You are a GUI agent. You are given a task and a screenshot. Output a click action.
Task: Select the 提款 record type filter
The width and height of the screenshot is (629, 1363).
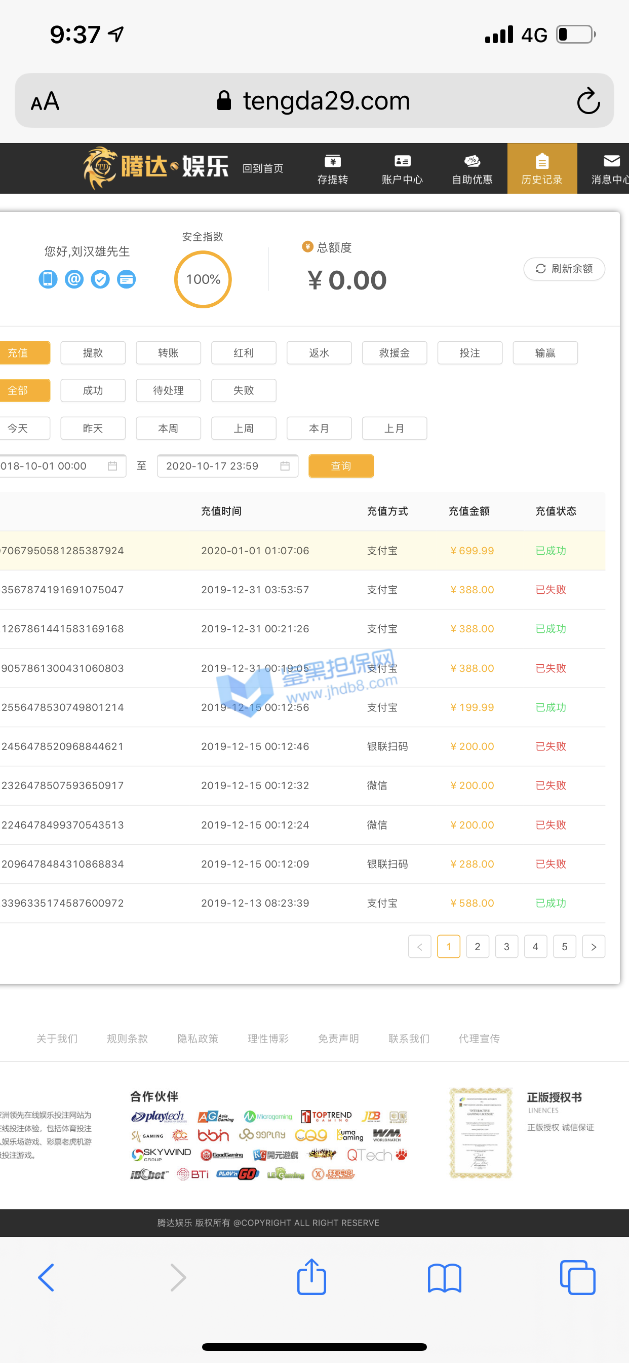pyautogui.click(x=93, y=353)
